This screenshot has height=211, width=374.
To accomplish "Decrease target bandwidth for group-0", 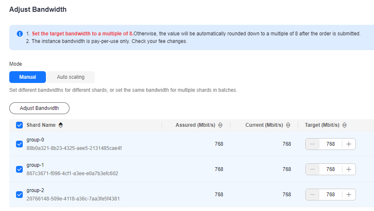I will [313, 144].
